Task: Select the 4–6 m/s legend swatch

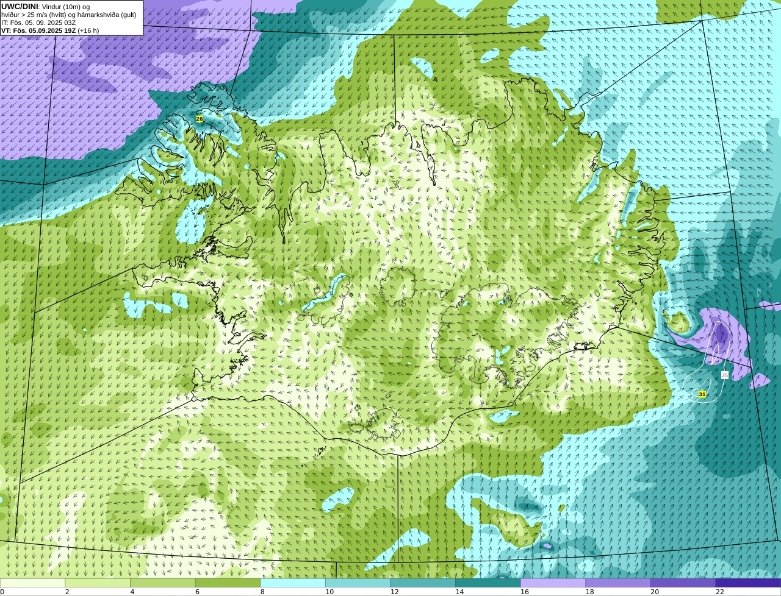Action: point(163,583)
